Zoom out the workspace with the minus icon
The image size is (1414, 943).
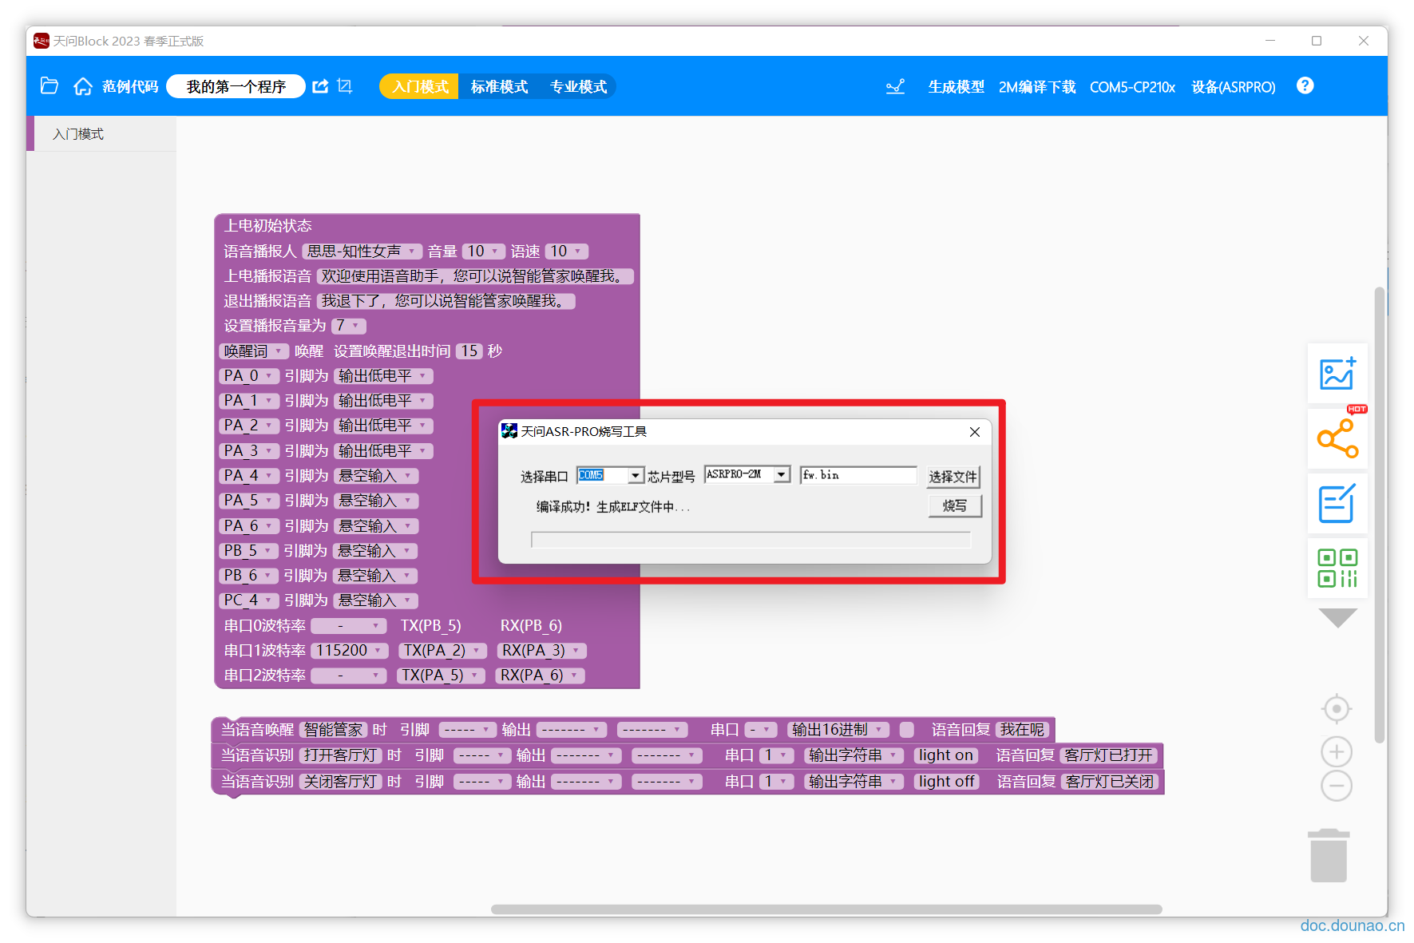(1337, 786)
